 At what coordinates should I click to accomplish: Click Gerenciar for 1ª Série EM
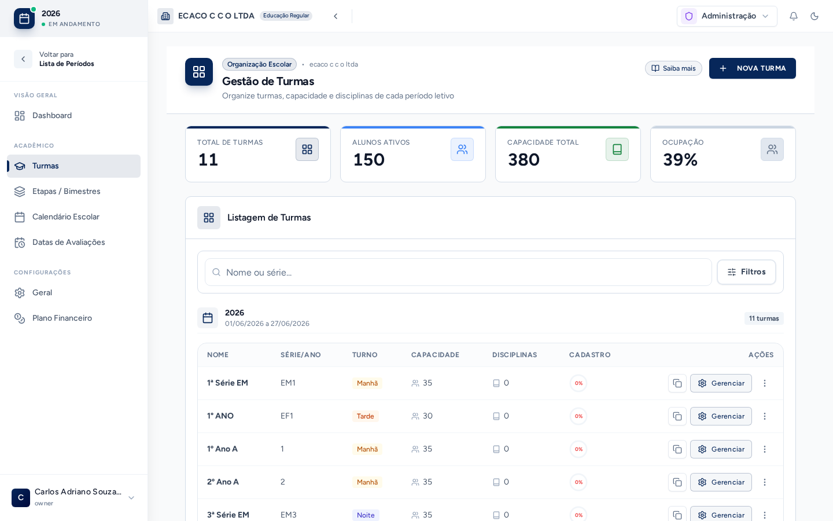click(x=721, y=383)
